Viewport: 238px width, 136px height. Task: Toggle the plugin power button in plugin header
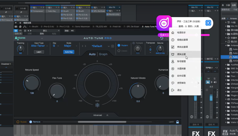(x=16, y=31)
